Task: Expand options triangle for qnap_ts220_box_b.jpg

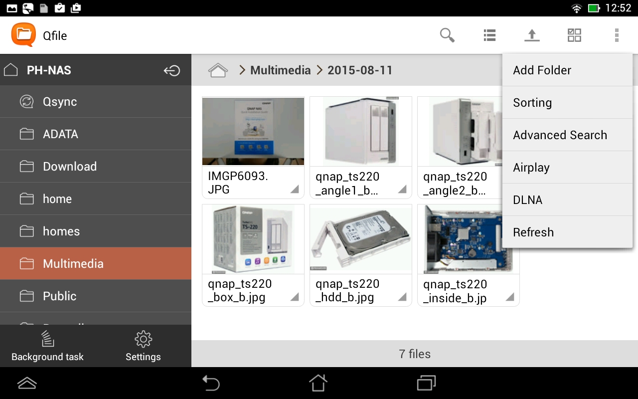Action: [x=295, y=297]
